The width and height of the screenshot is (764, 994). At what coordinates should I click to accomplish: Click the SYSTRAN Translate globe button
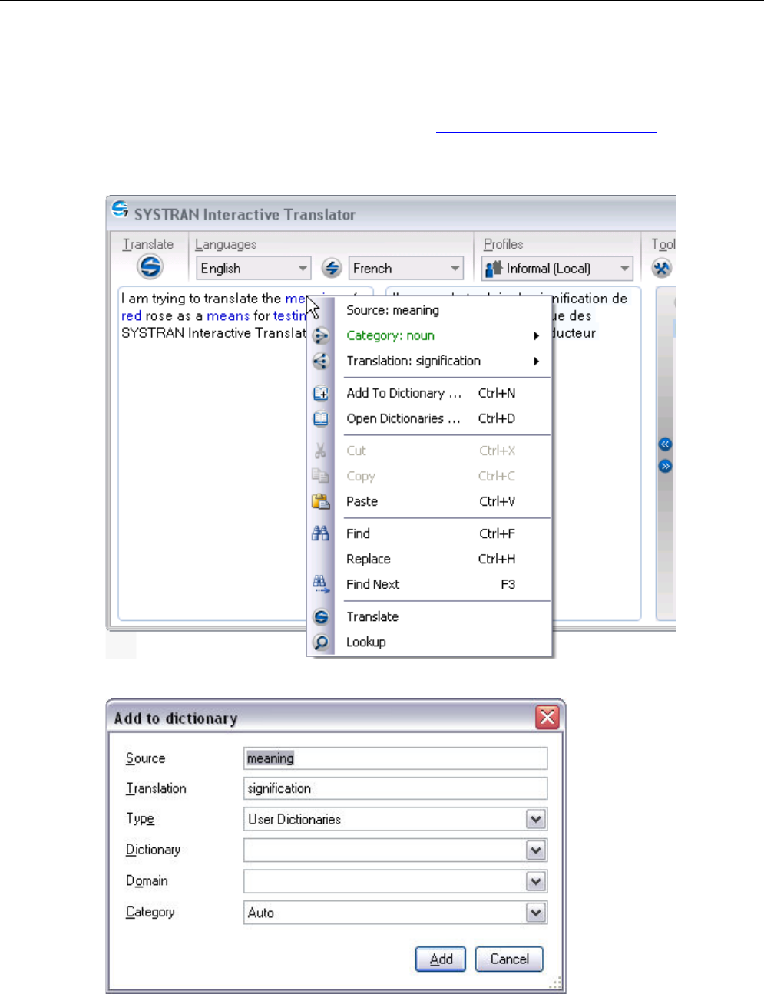tap(150, 267)
